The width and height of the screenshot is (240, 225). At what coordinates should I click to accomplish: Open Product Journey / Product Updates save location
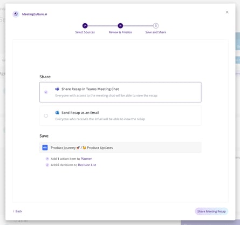(120, 147)
